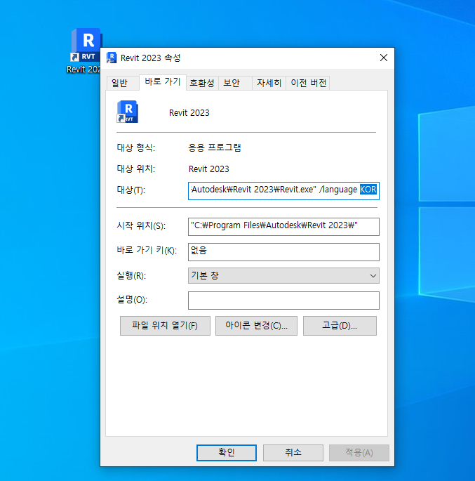Click the Revit 2023 name text beside the dialog icon
The height and width of the screenshot is (481, 475).
pos(189,113)
